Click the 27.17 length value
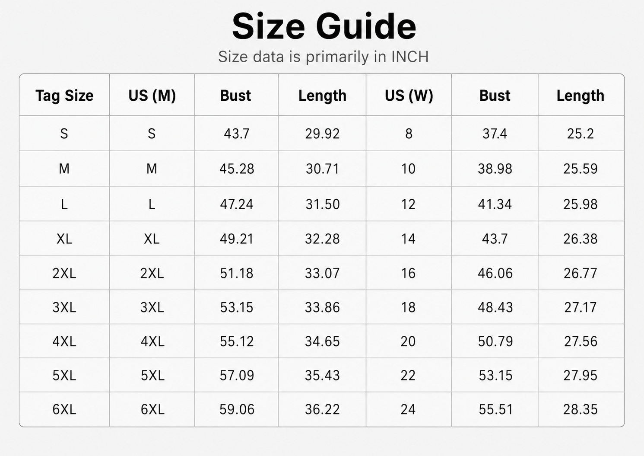Image resolution: width=644 pixels, height=456 pixels. 581,307
